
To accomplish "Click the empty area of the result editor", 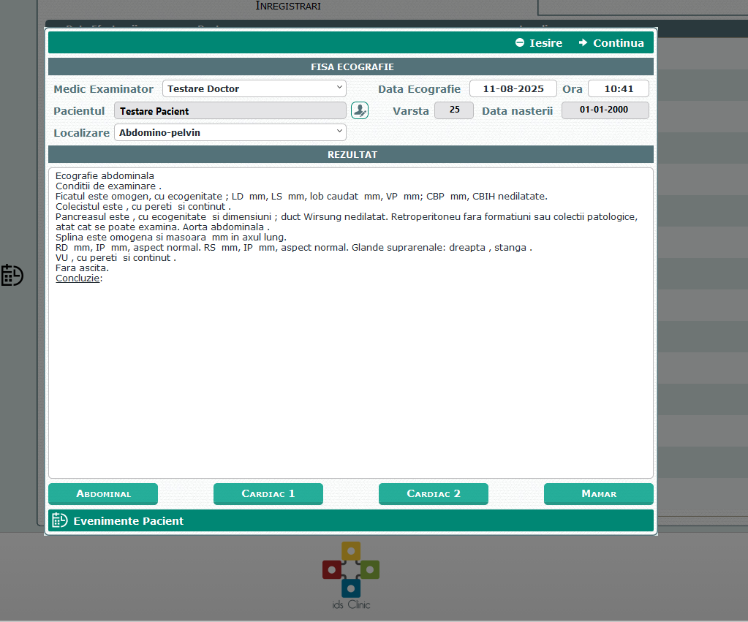I will (351, 382).
